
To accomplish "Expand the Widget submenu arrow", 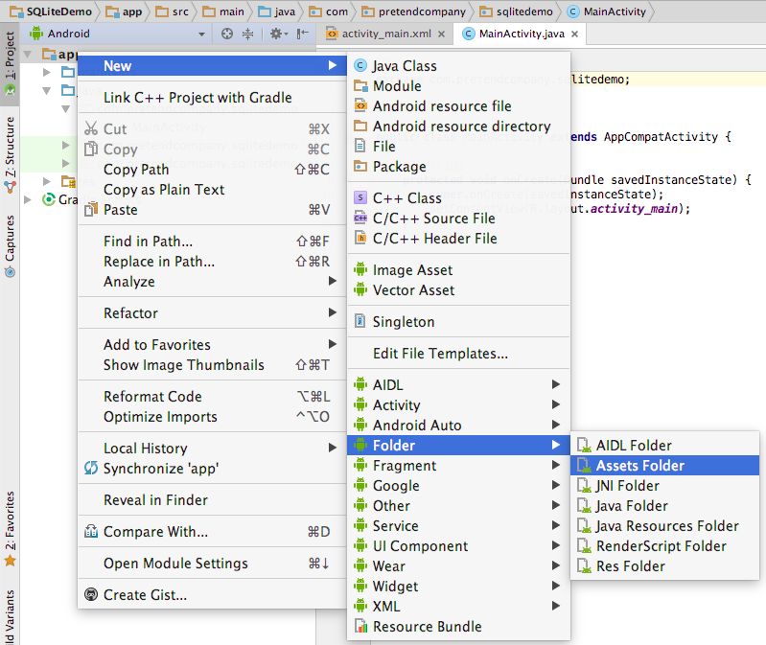I will (555, 585).
